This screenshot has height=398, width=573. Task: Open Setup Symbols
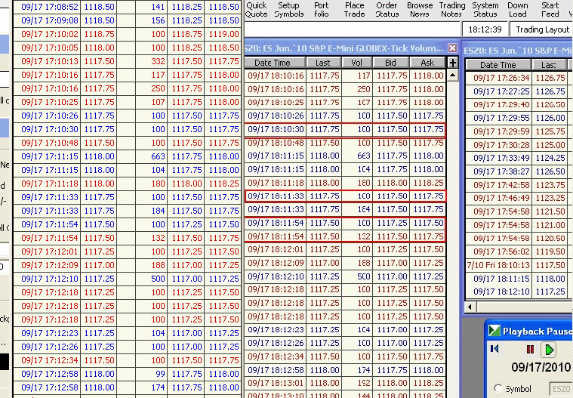click(x=289, y=9)
